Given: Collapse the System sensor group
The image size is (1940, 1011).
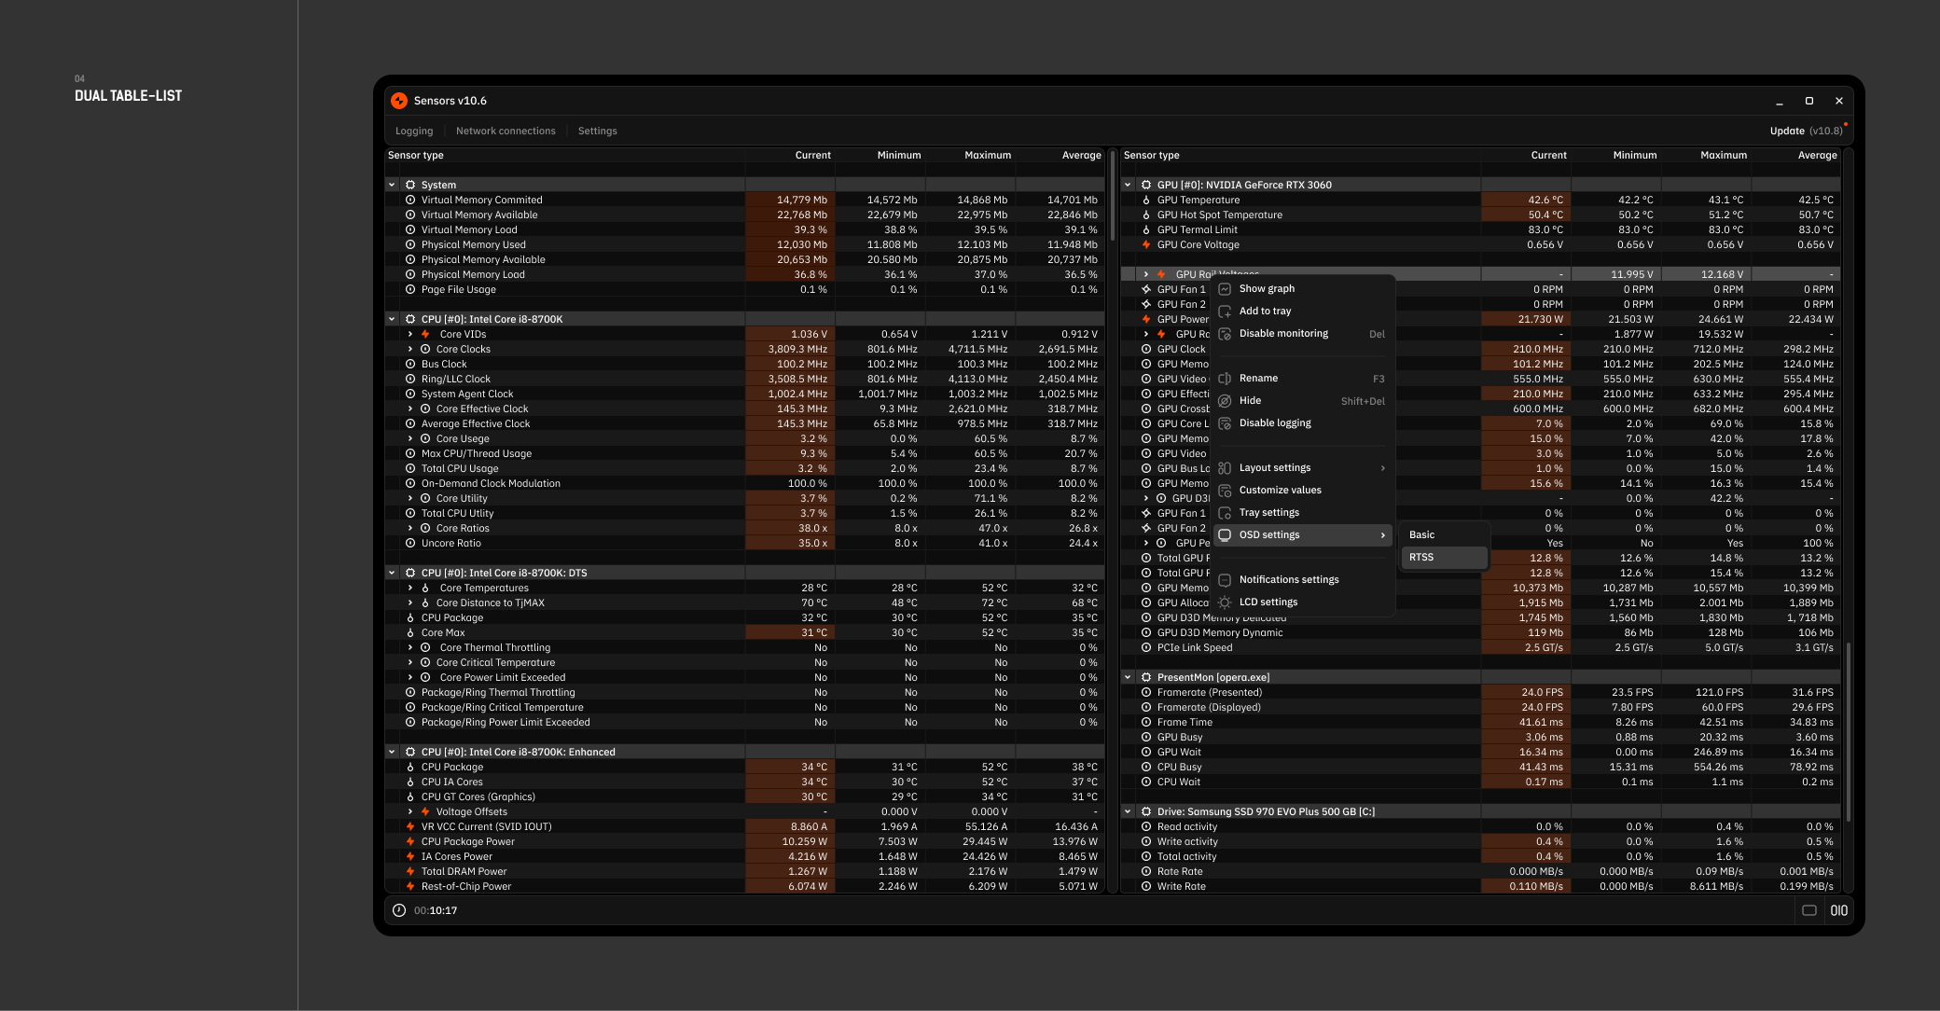Looking at the screenshot, I should (x=392, y=185).
